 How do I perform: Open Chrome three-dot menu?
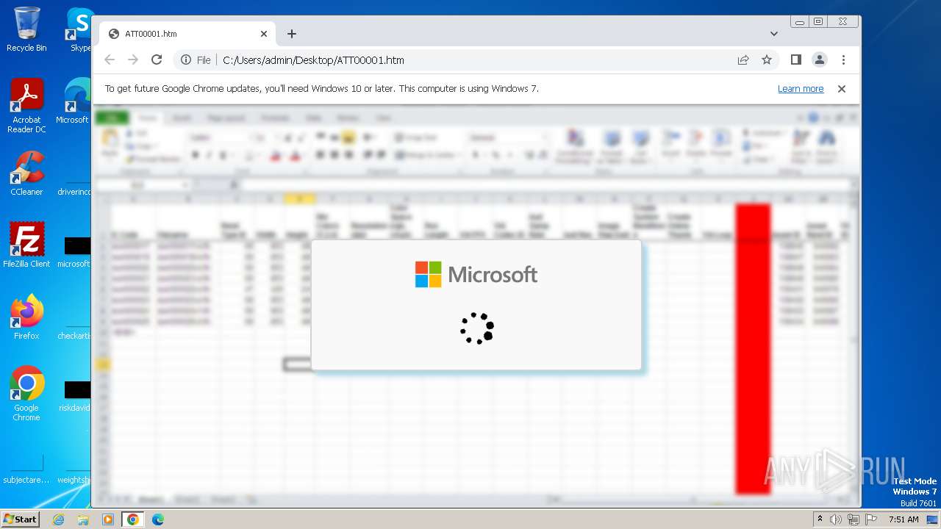coord(843,60)
